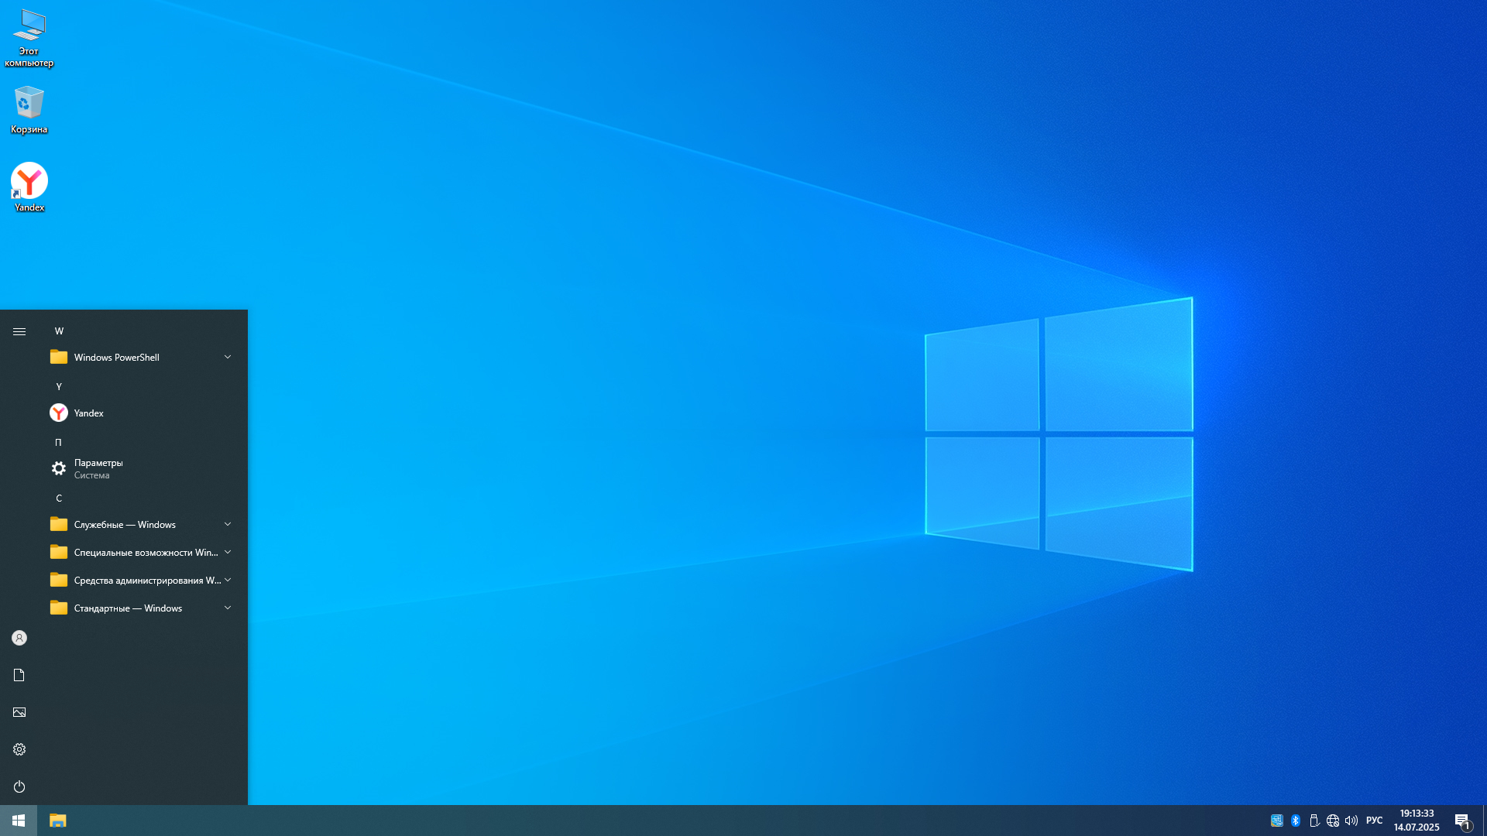Screen dimensions: 1487x836
Task: Open the volume control in tray
Action: pos(1351,821)
